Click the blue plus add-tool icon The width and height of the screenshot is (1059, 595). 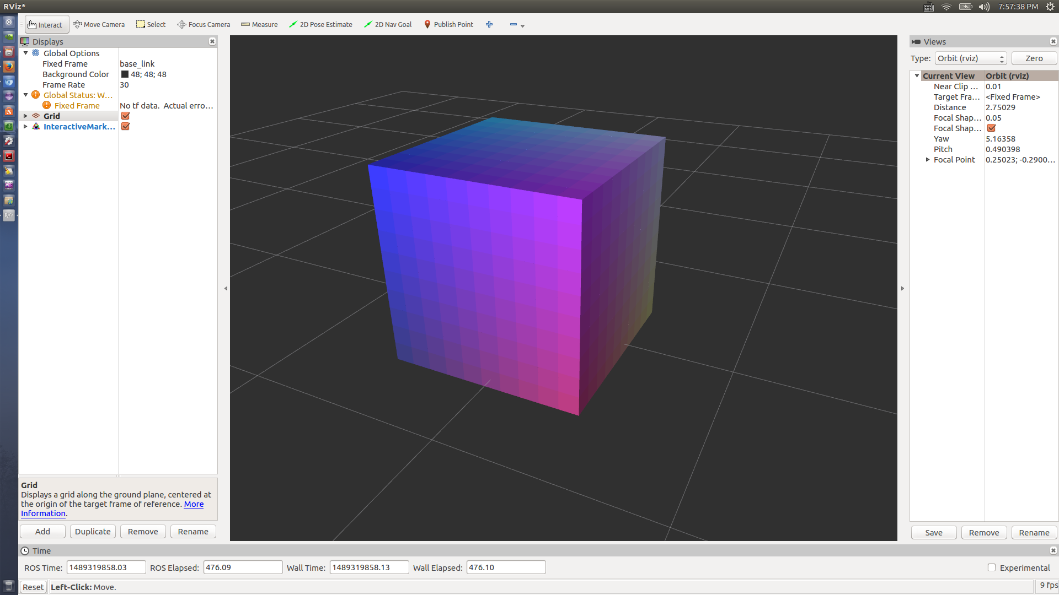[x=489, y=25]
